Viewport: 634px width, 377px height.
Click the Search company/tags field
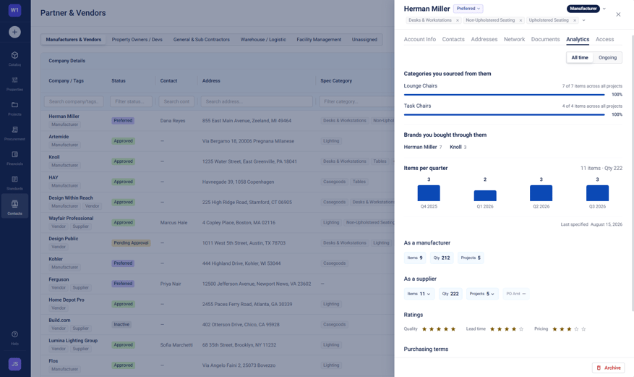click(x=74, y=101)
